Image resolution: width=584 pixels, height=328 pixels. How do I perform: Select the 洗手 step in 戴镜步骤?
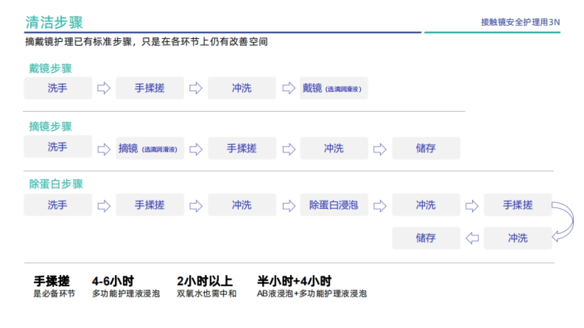coord(58,88)
